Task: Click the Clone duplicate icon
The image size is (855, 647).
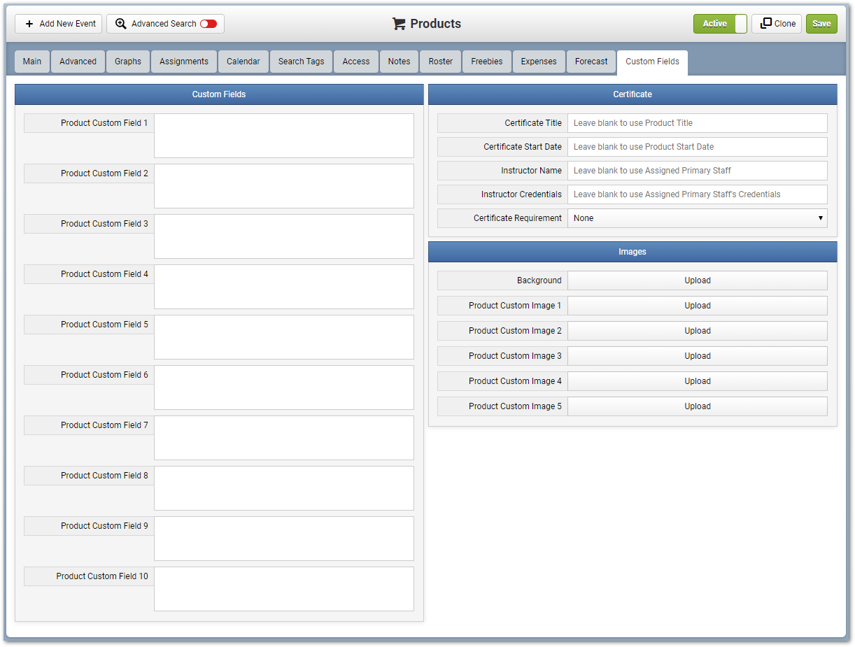Action: point(766,23)
